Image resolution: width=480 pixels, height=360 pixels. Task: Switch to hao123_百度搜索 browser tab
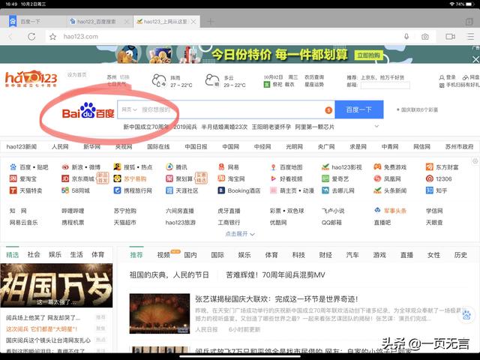tap(96, 22)
